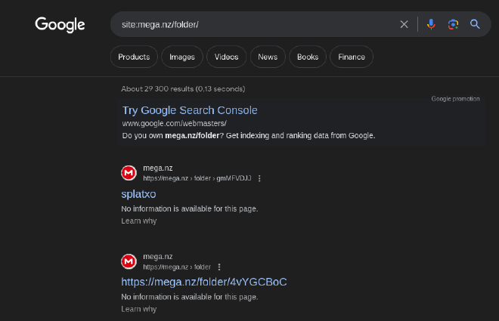Switch to the Books filter tab
Image resolution: width=499 pixels, height=321 pixels.
308,57
